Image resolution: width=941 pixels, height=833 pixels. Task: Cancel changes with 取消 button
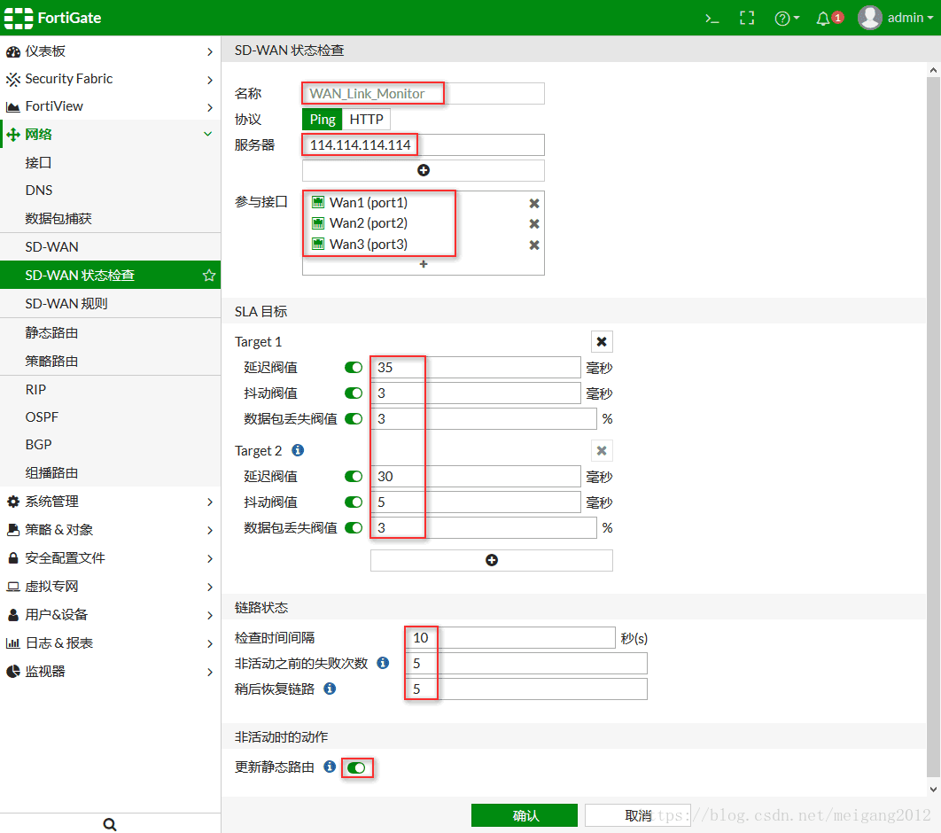(x=637, y=815)
